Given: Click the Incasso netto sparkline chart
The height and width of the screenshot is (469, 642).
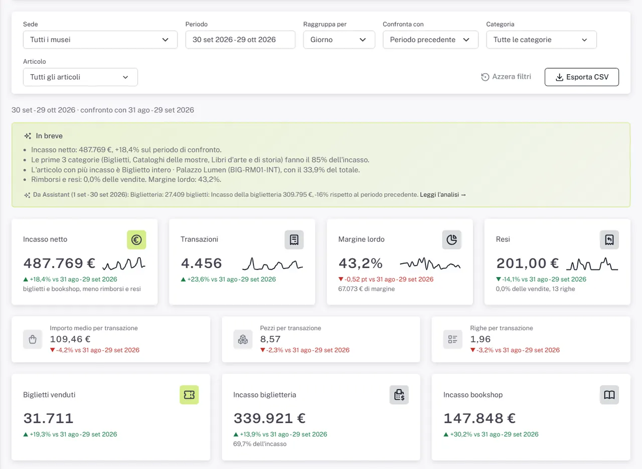Looking at the screenshot, I should point(124,263).
